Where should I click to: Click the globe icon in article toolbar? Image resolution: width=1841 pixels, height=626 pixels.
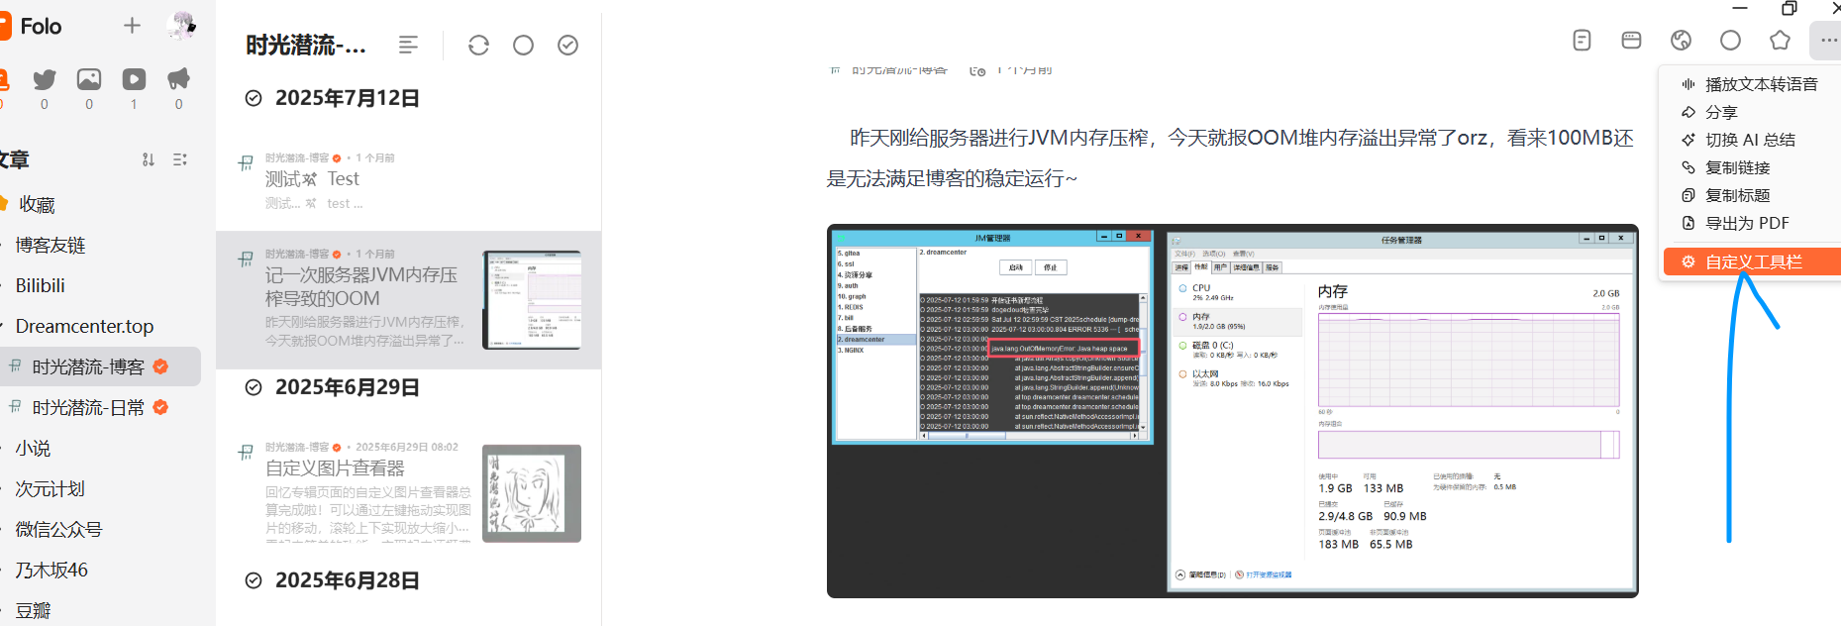click(1681, 41)
